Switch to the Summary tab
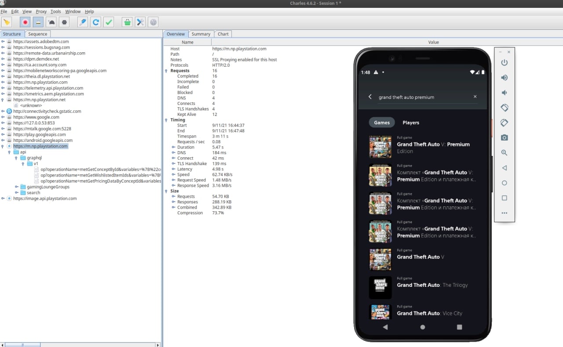563x347 pixels. 201,34
